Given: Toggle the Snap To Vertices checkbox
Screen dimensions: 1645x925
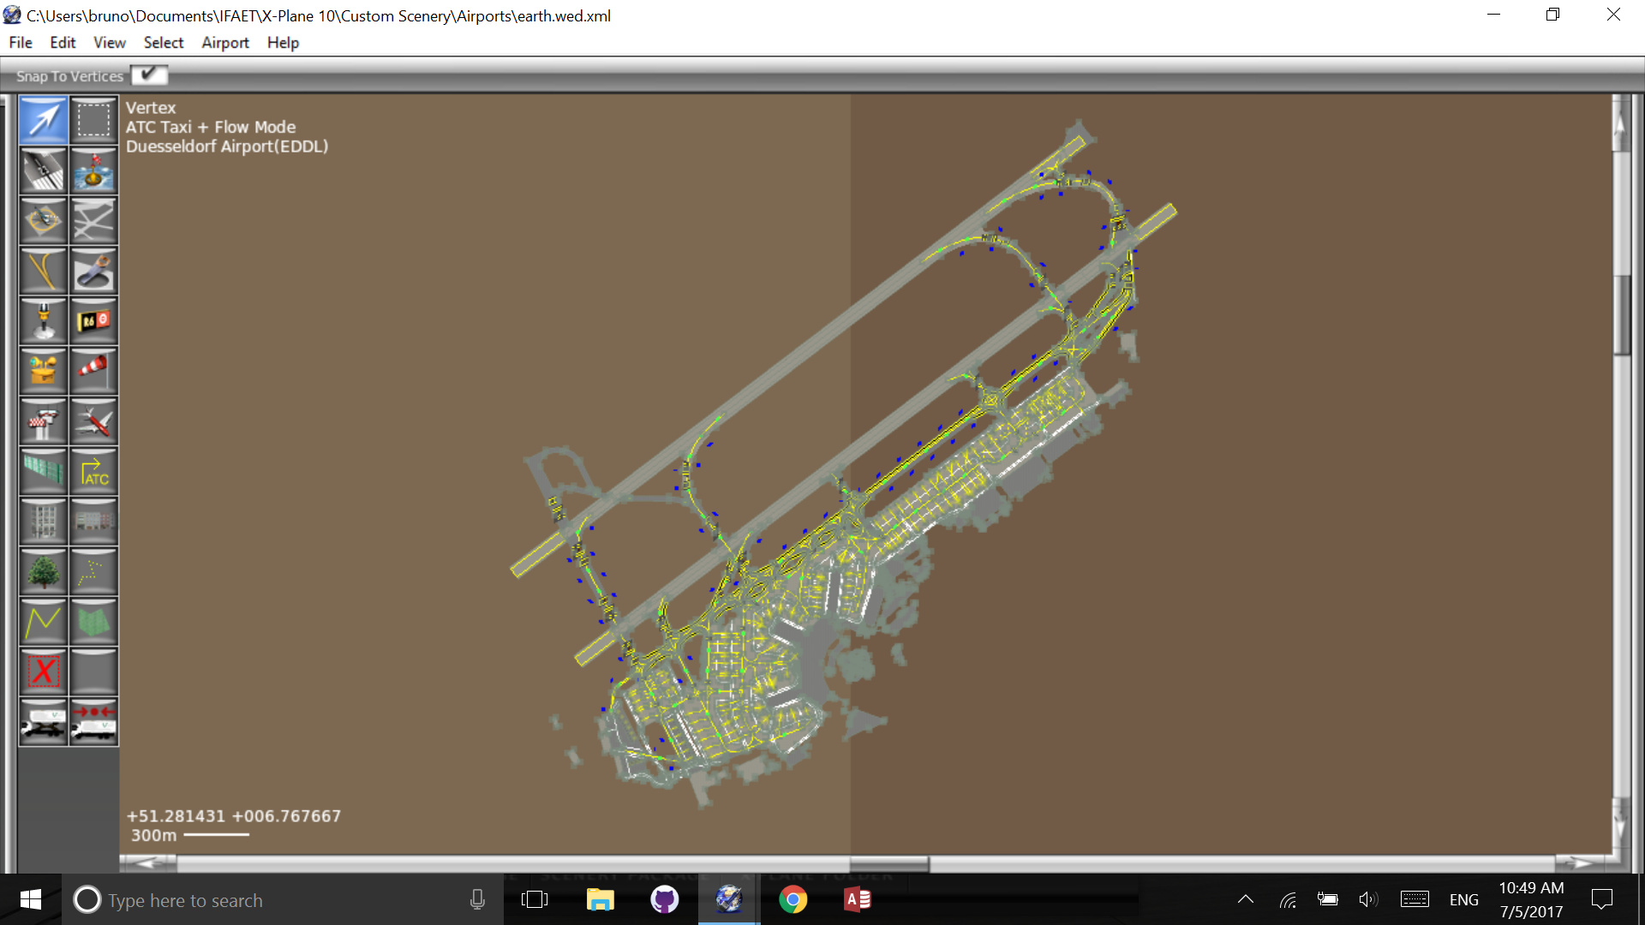Looking at the screenshot, I should coord(150,75).
